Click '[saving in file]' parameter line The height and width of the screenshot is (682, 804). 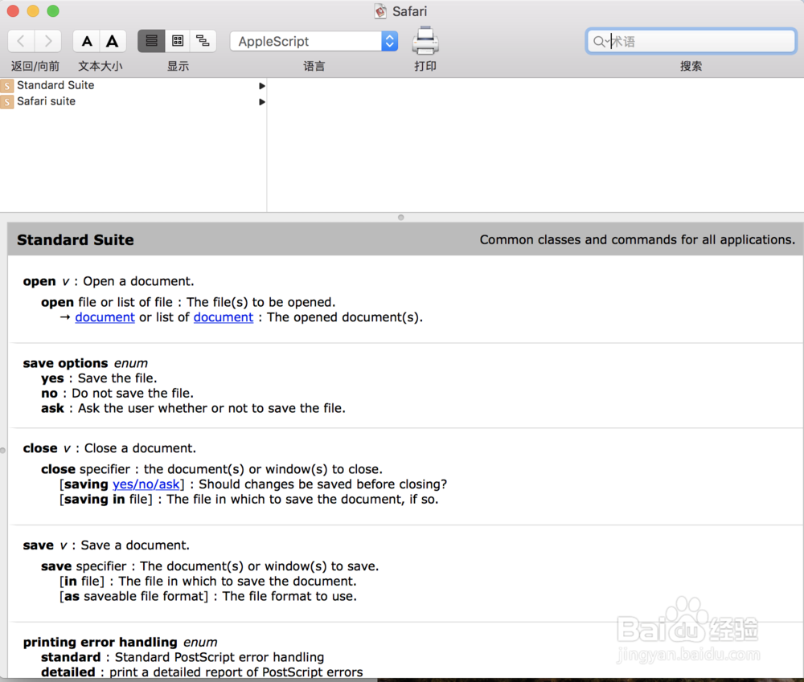pyautogui.click(x=249, y=500)
